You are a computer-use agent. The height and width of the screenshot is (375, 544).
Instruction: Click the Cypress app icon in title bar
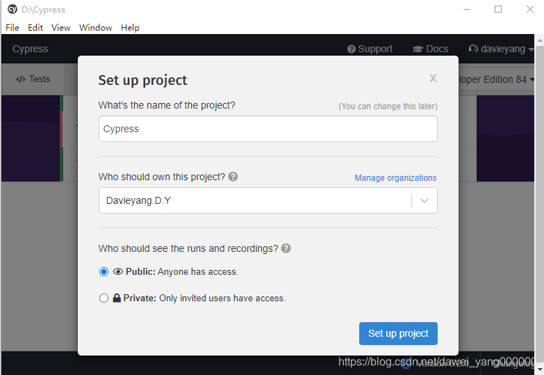pyautogui.click(x=13, y=9)
